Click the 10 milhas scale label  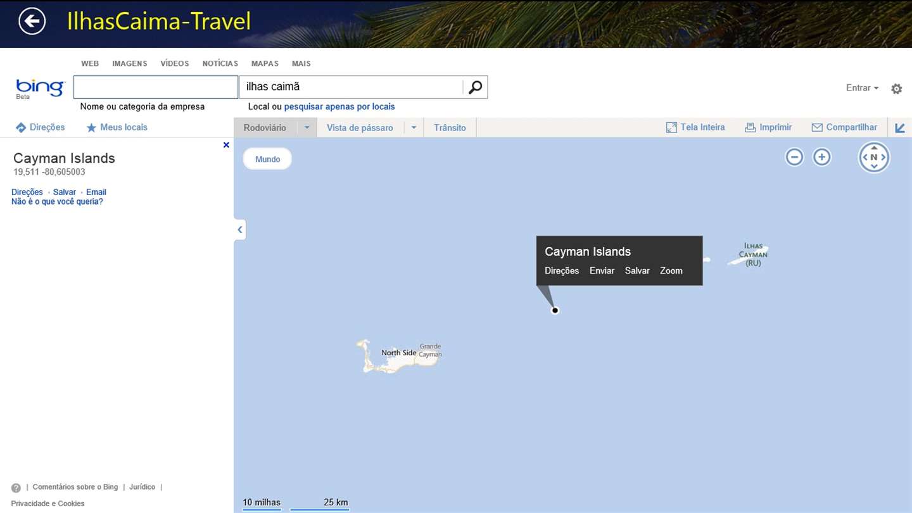[x=262, y=502]
